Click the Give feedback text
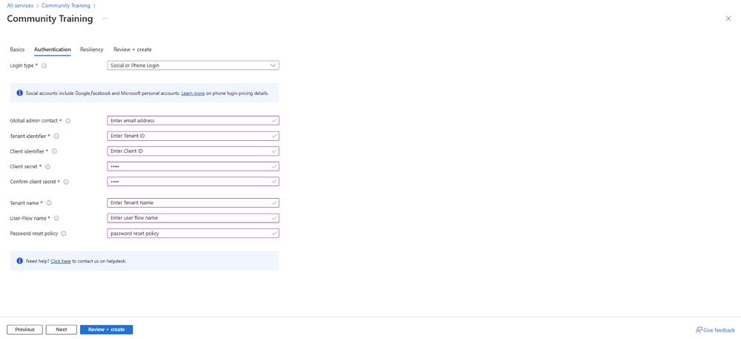 click(x=719, y=330)
